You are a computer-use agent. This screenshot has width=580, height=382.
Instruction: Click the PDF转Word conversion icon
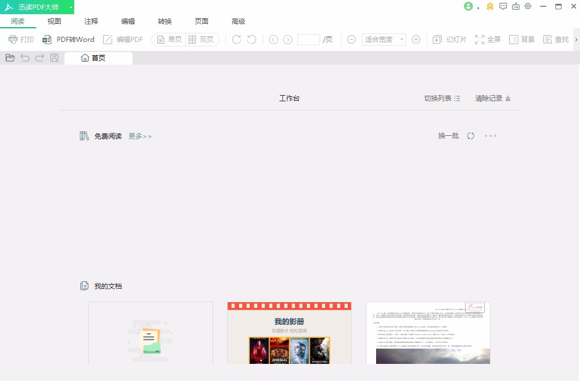[69, 39]
